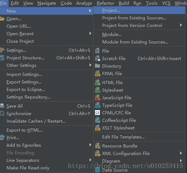Select Project... in the New submenu
The image size is (187, 173).
coord(140,10)
